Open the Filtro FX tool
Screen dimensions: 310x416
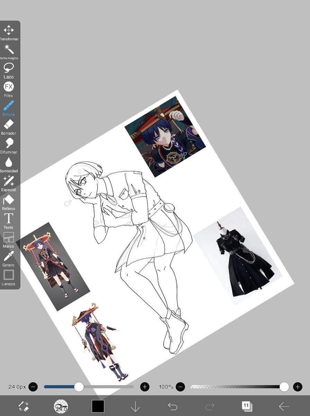point(9,89)
